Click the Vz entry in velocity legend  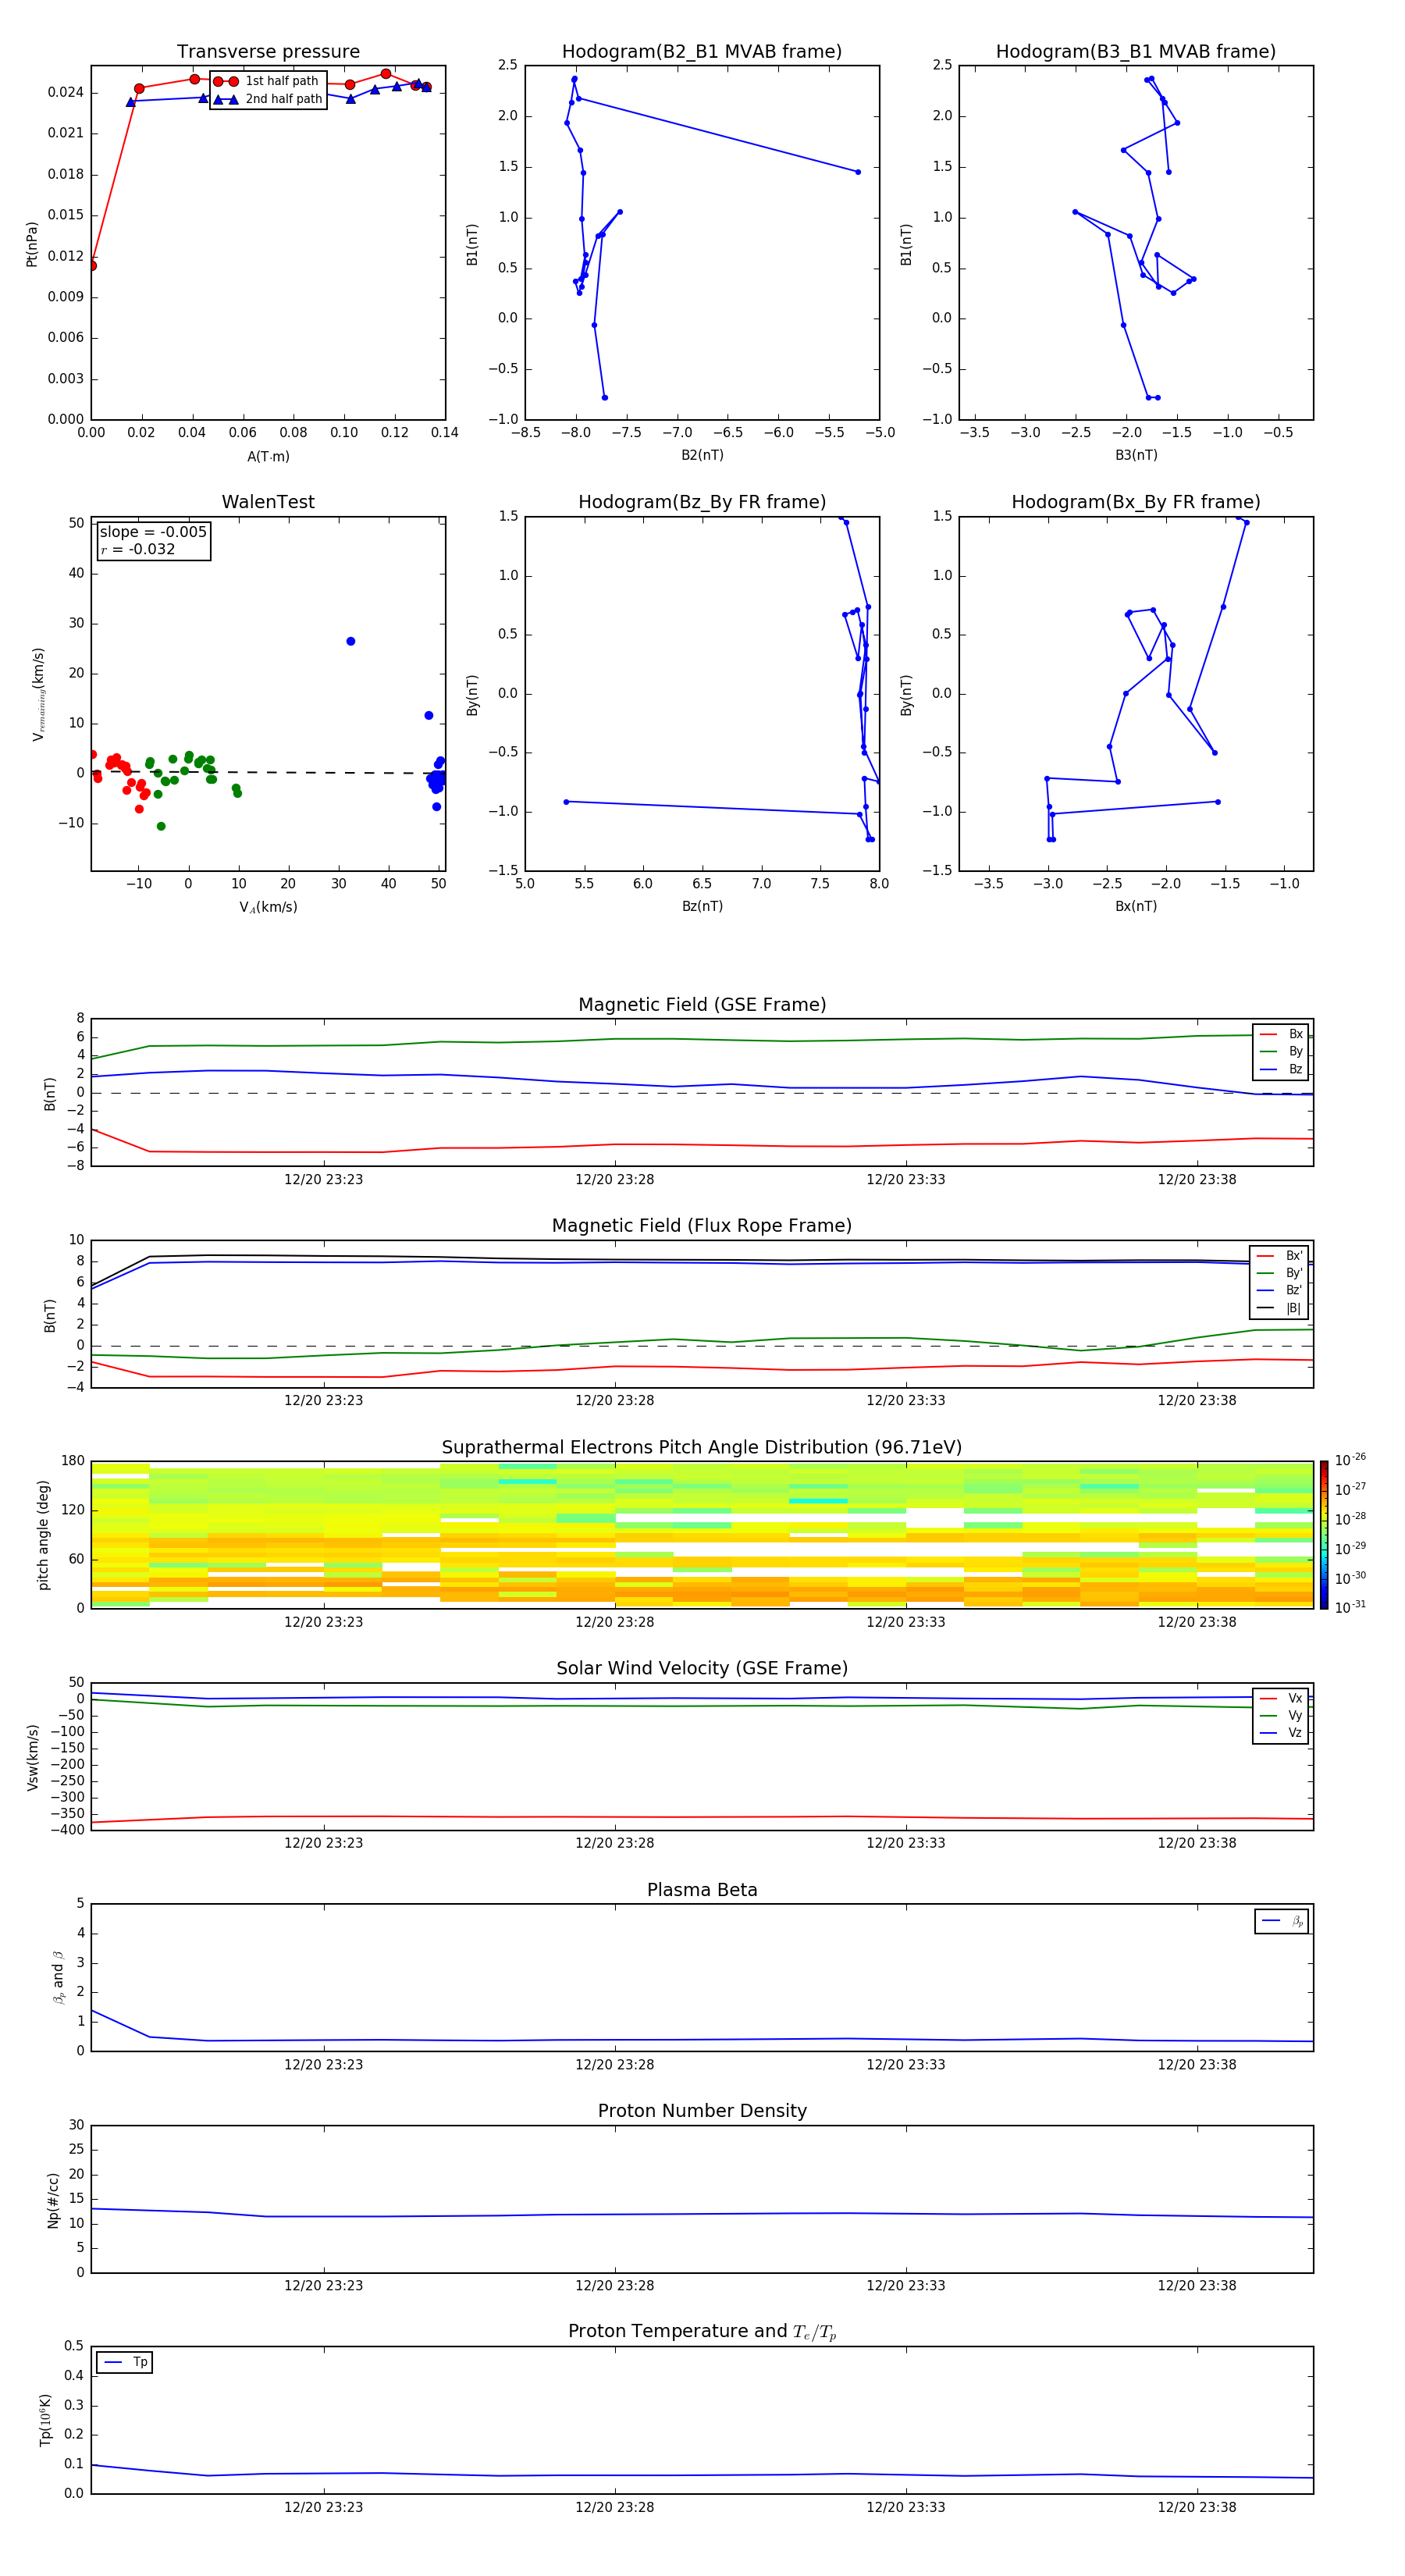coord(1282,1733)
